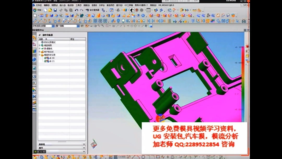Expand the 模型视图 tree node
This screenshot has width=282, height=159.
pyautogui.click(x=39, y=45)
